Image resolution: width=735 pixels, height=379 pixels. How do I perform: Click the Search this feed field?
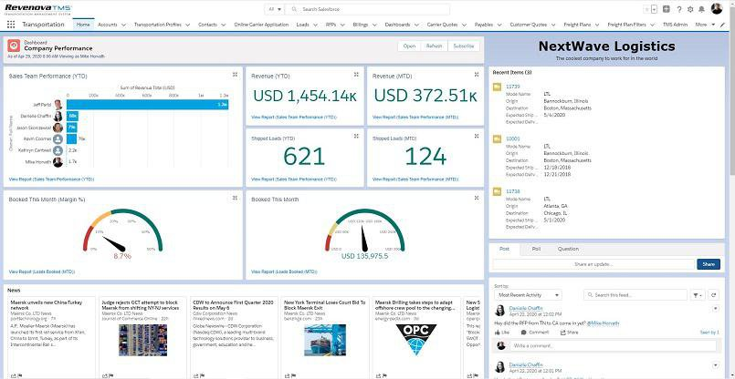635,295
